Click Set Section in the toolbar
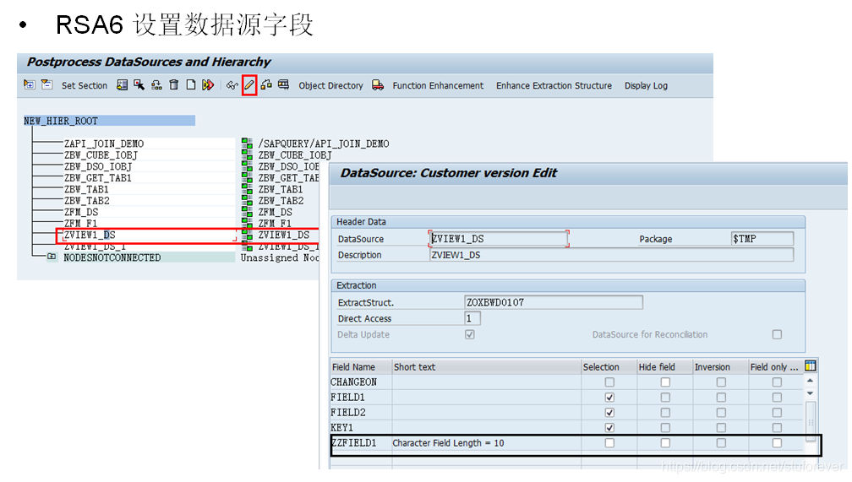Viewport: 852px width, 482px height. (x=85, y=86)
